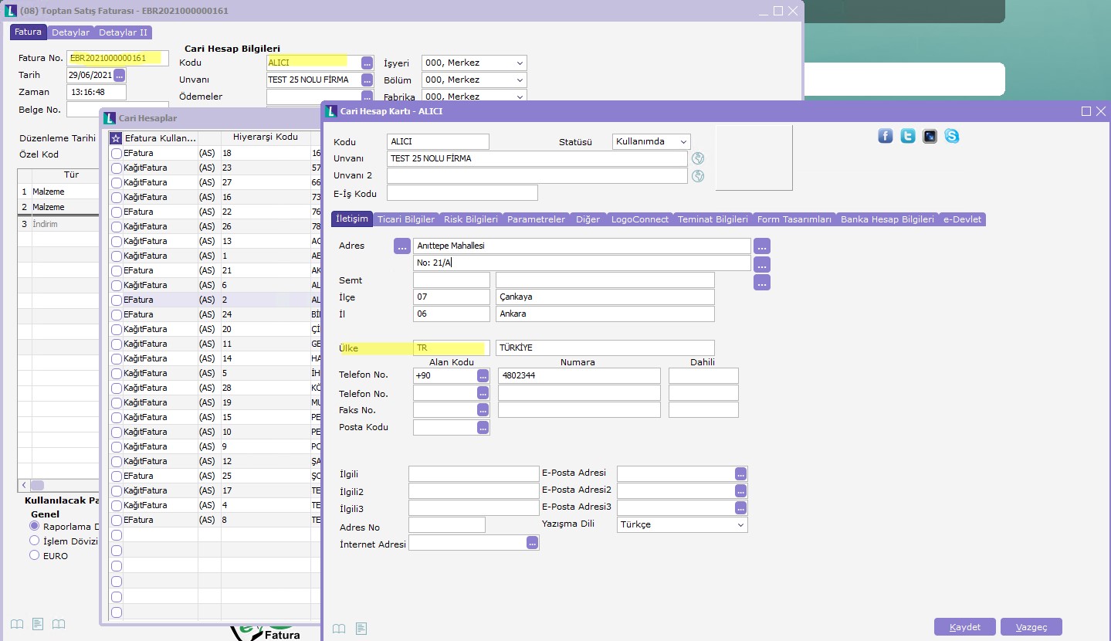Select the Raporlama Dövizi radio option
The width and height of the screenshot is (1111, 641).
[34, 525]
